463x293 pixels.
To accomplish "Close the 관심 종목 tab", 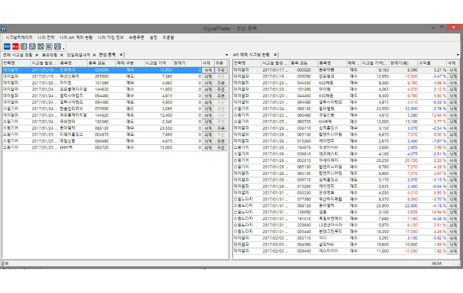I will pyautogui.click(x=121, y=55).
